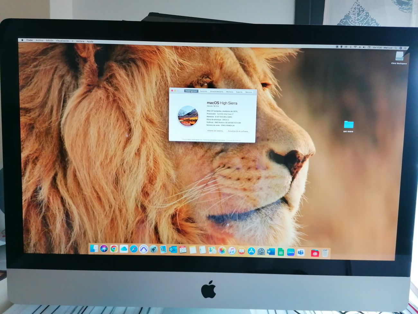Open the Apple menu
418x314 pixels.
[22, 40]
